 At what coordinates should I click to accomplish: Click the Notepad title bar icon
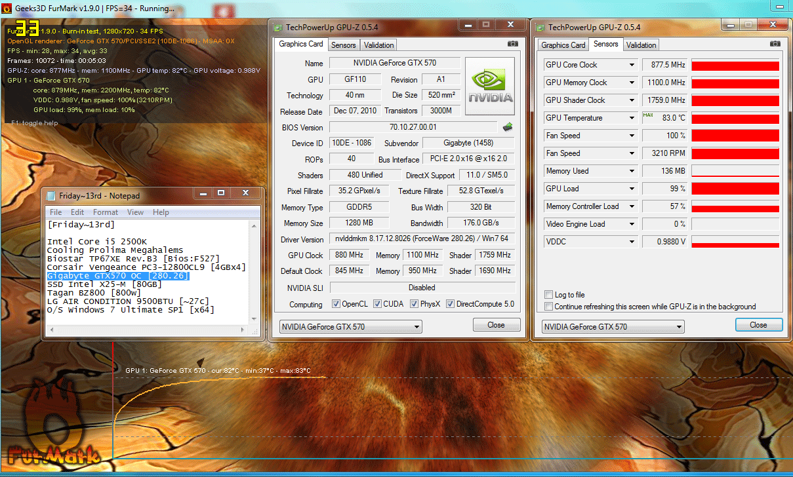click(51, 195)
